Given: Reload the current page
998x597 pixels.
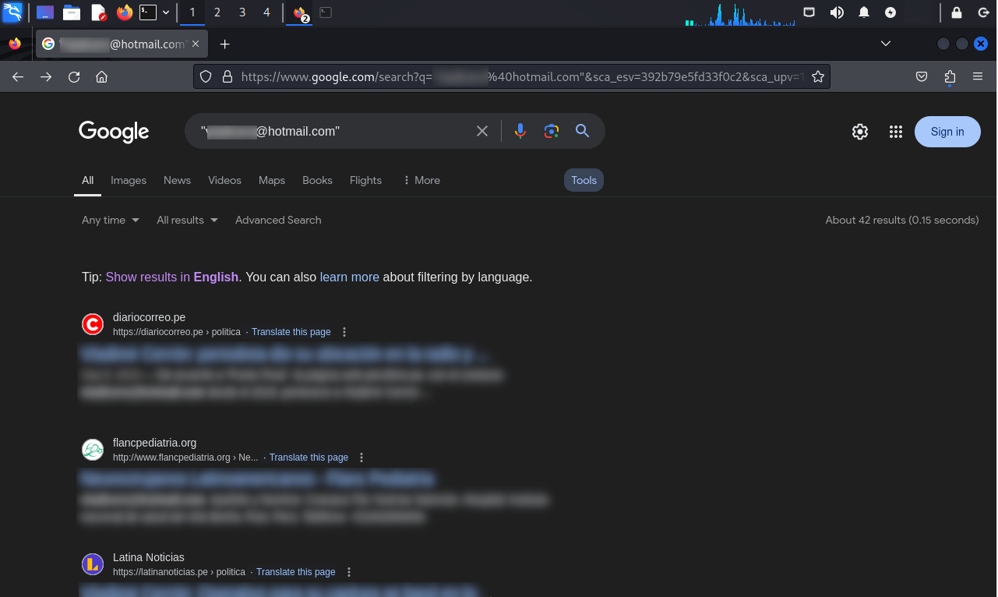Looking at the screenshot, I should point(74,76).
